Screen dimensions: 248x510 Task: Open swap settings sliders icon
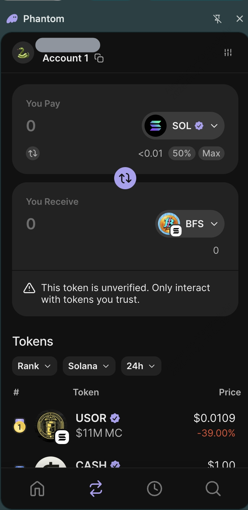point(228,52)
